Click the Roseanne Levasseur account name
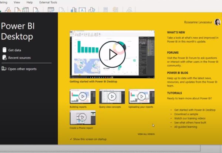The image size is (222, 153). click(x=198, y=22)
